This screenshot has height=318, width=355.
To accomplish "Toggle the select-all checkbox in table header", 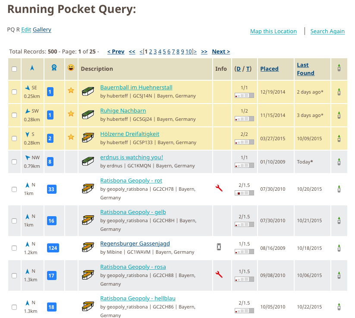I will (14, 69).
